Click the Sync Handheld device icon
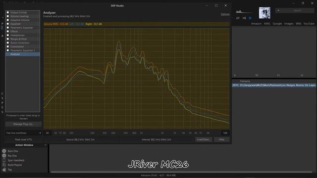317x178 pixels. click(4, 160)
